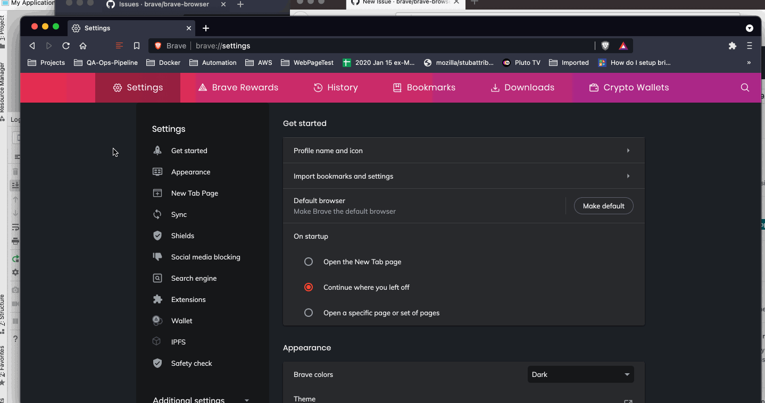Show more bookmarks with the chevron overflow

pos(749,63)
